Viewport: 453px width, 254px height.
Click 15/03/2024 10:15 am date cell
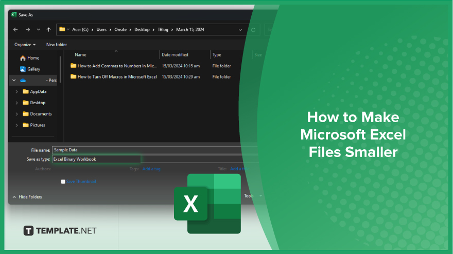(x=181, y=66)
